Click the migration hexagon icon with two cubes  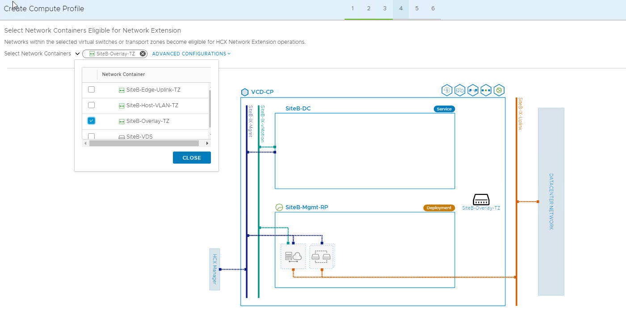tap(473, 90)
